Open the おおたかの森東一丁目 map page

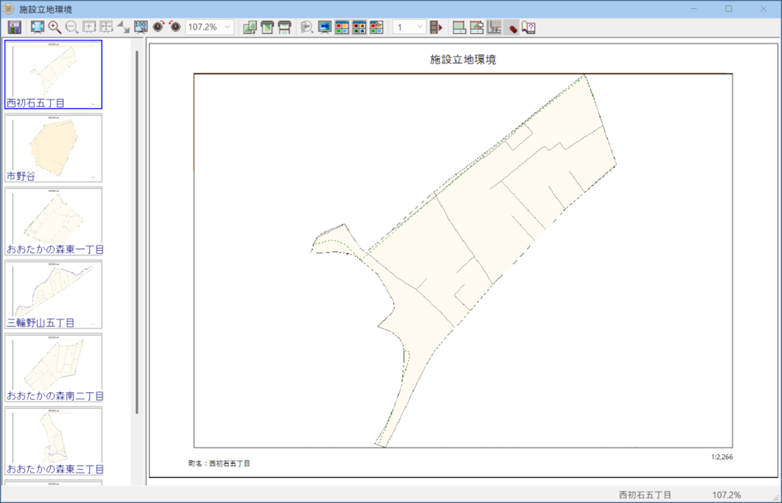(x=53, y=221)
